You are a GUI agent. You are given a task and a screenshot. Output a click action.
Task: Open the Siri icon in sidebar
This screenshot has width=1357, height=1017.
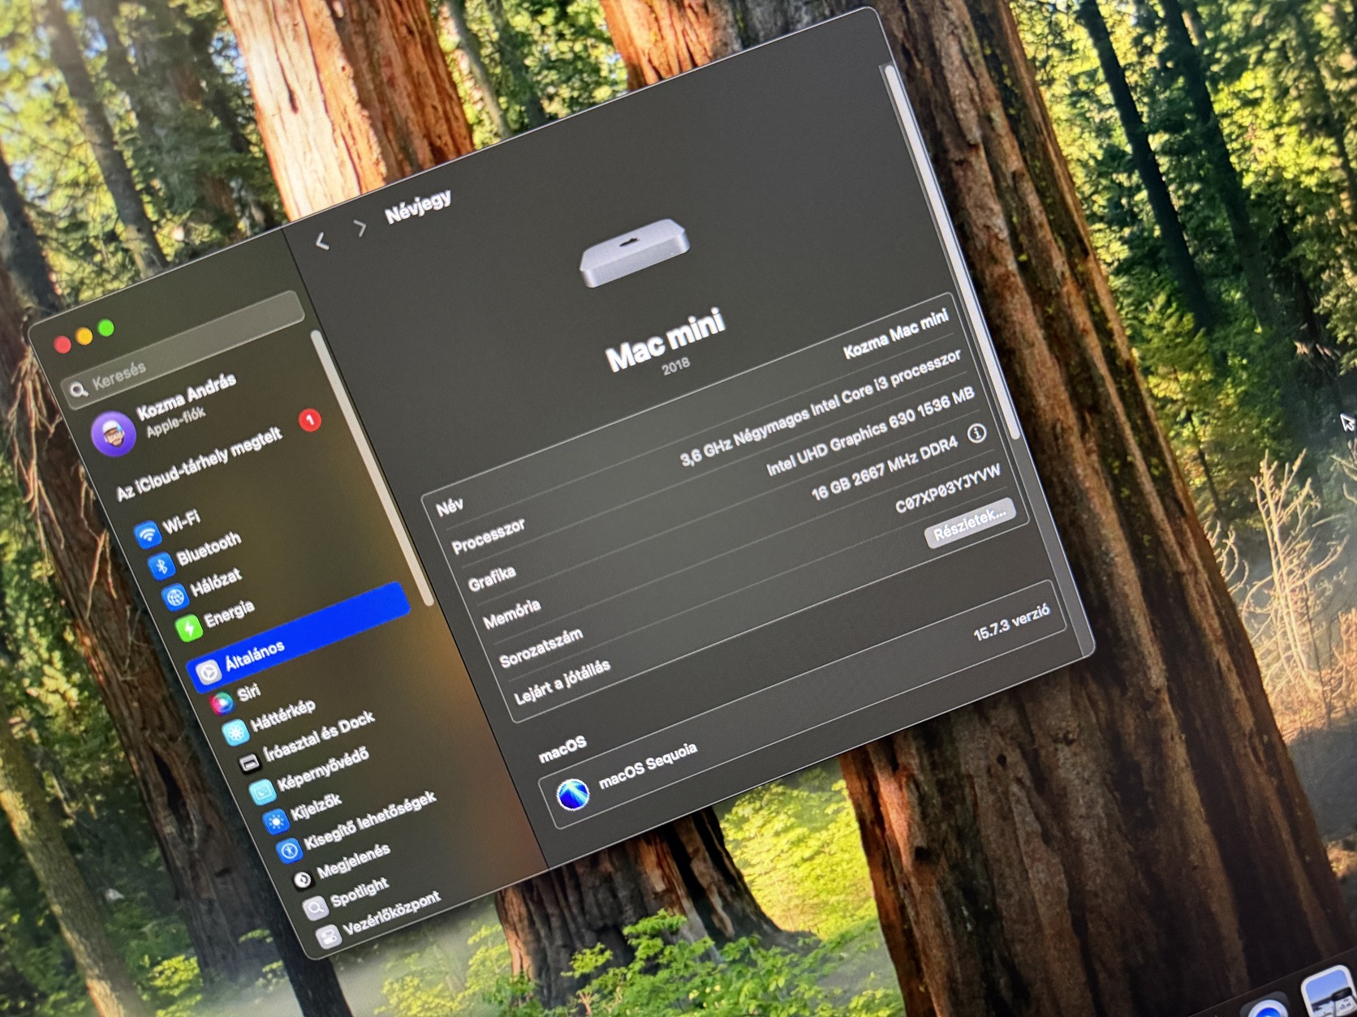(222, 702)
